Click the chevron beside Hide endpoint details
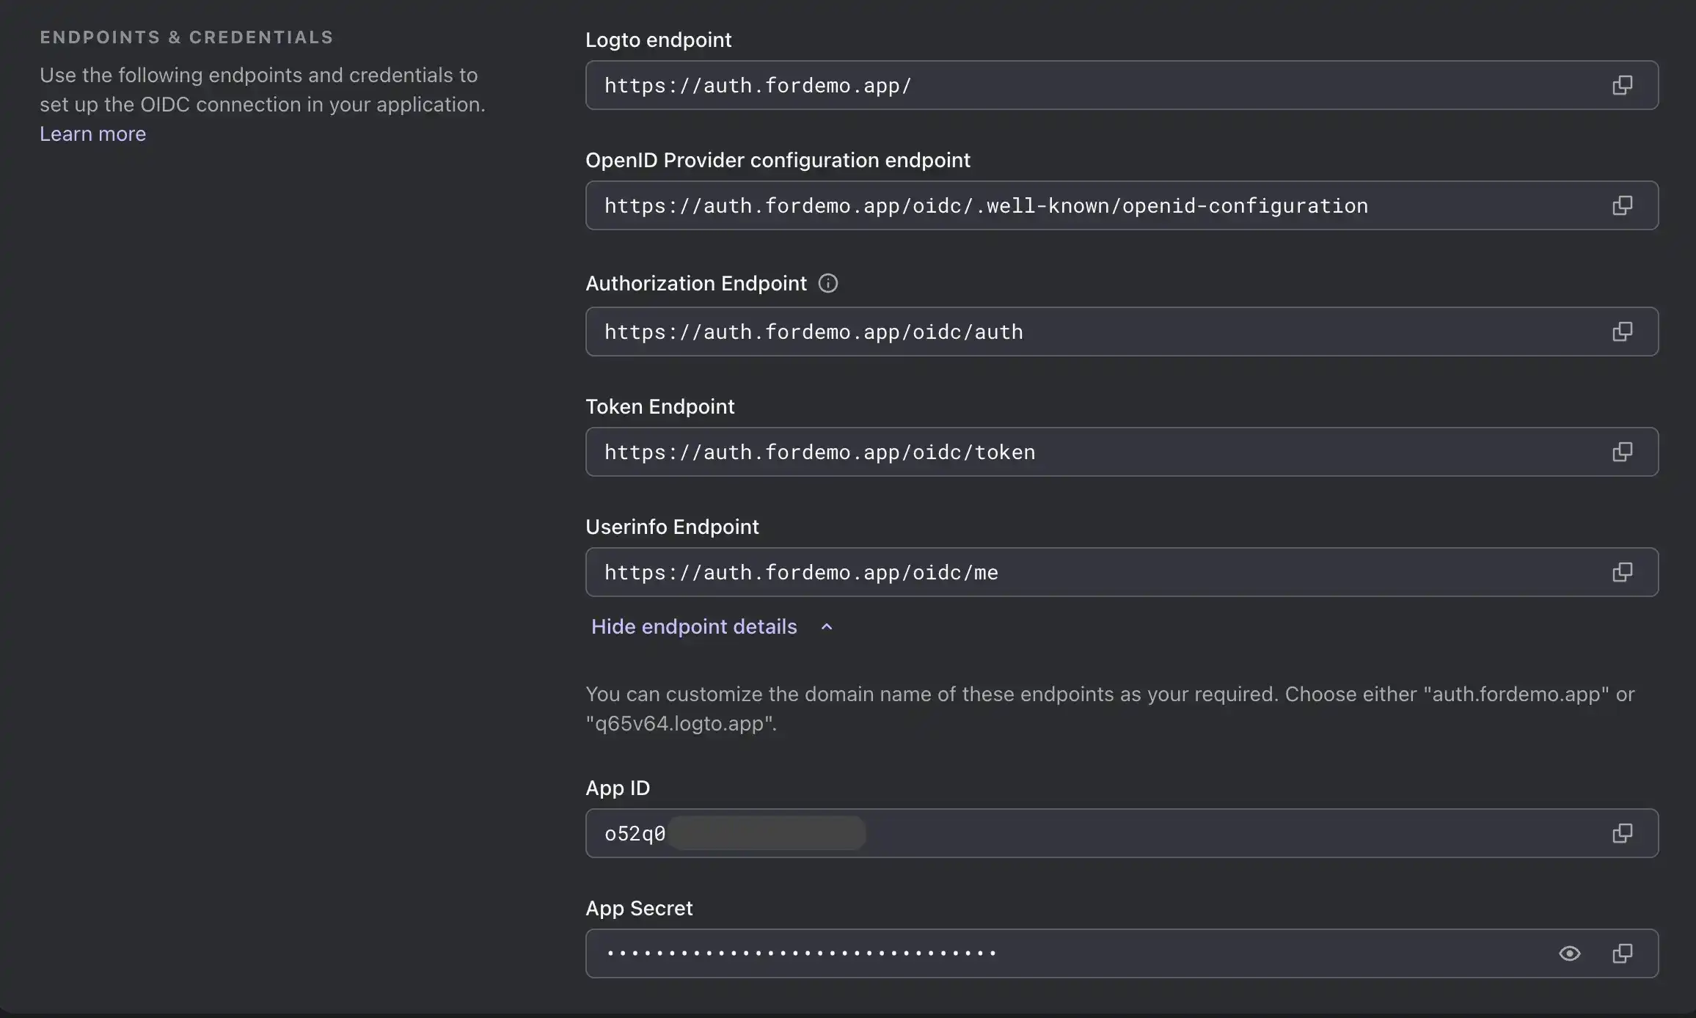This screenshot has height=1018, width=1696. (827, 627)
